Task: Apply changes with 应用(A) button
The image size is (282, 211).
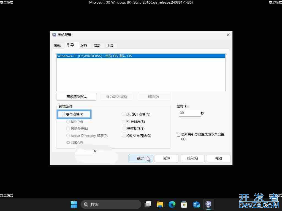Action: pos(192,159)
